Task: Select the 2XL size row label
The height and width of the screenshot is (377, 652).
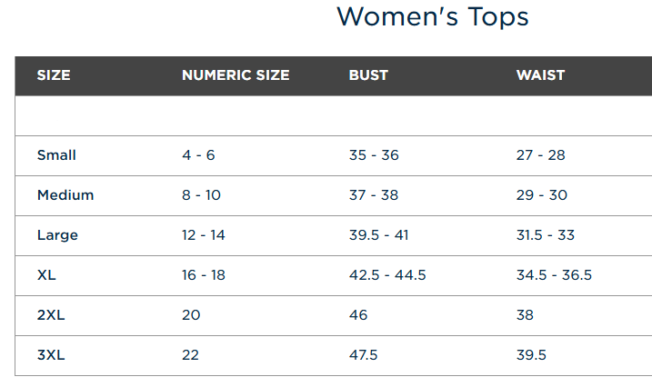Action: (51, 315)
